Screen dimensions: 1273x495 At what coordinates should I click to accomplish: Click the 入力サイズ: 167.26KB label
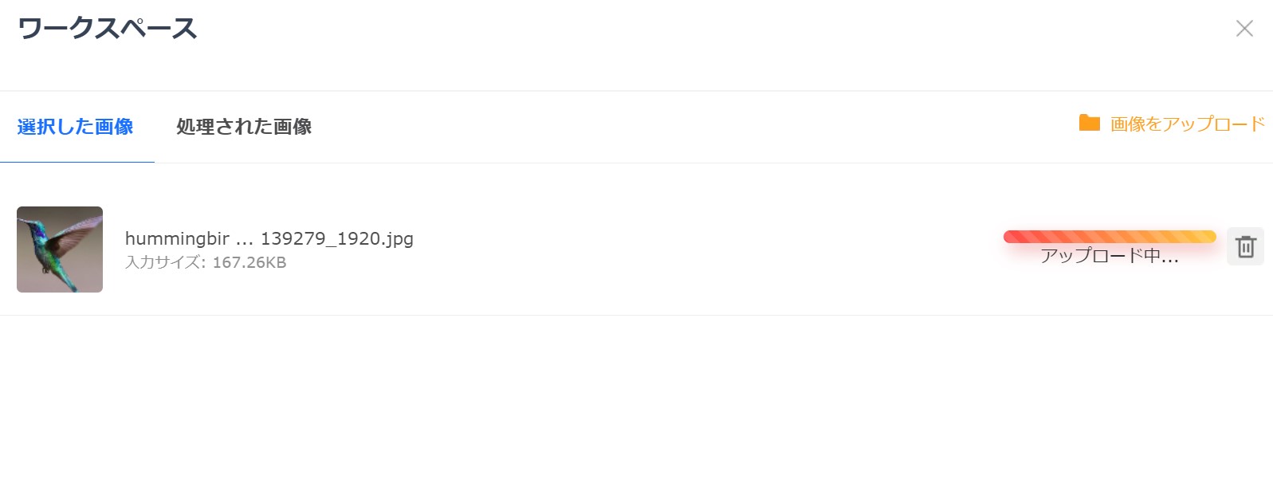[206, 262]
